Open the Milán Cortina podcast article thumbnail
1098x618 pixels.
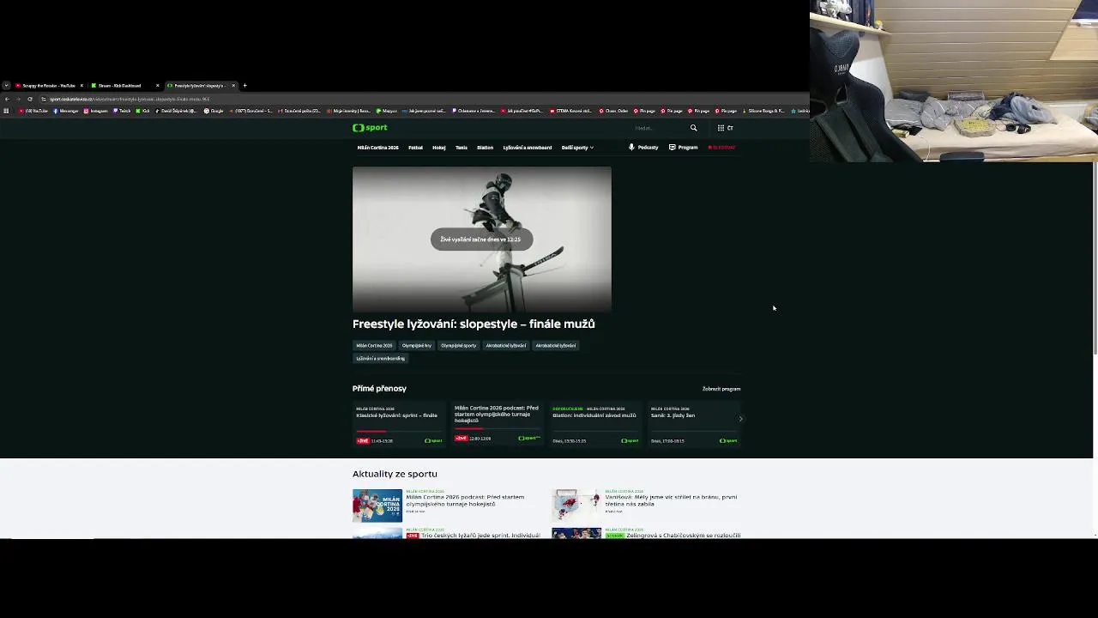coord(377,506)
